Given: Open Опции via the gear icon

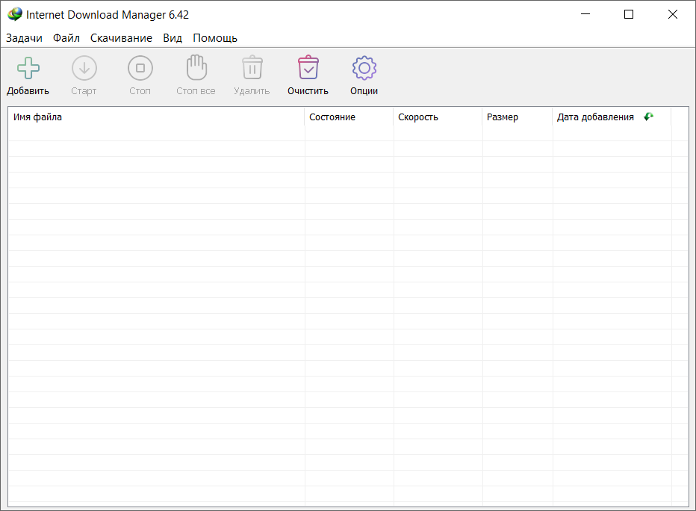Looking at the screenshot, I should point(364,69).
